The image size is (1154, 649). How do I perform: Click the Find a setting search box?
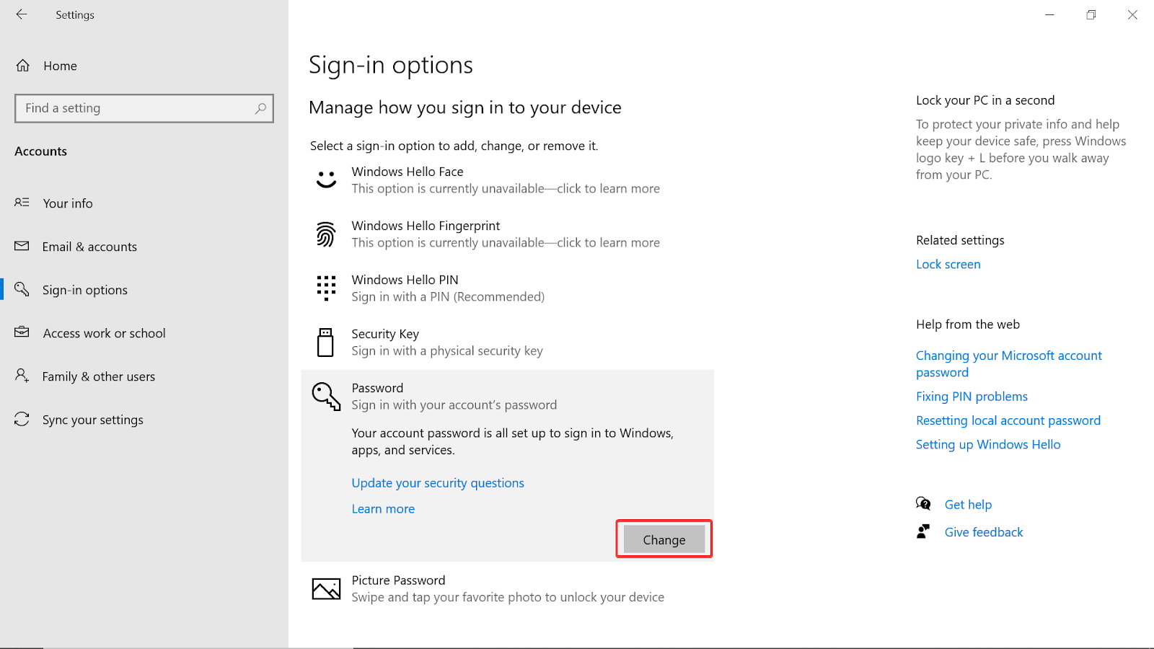(144, 107)
